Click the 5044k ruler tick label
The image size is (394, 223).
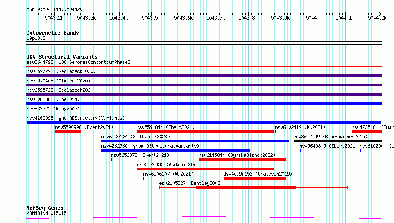click(313, 18)
